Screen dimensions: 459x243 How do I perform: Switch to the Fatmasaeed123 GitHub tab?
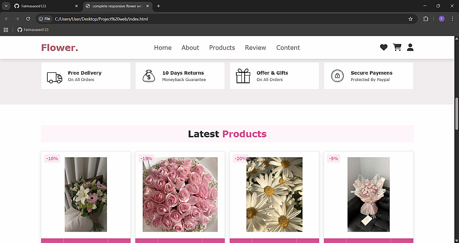(46, 6)
